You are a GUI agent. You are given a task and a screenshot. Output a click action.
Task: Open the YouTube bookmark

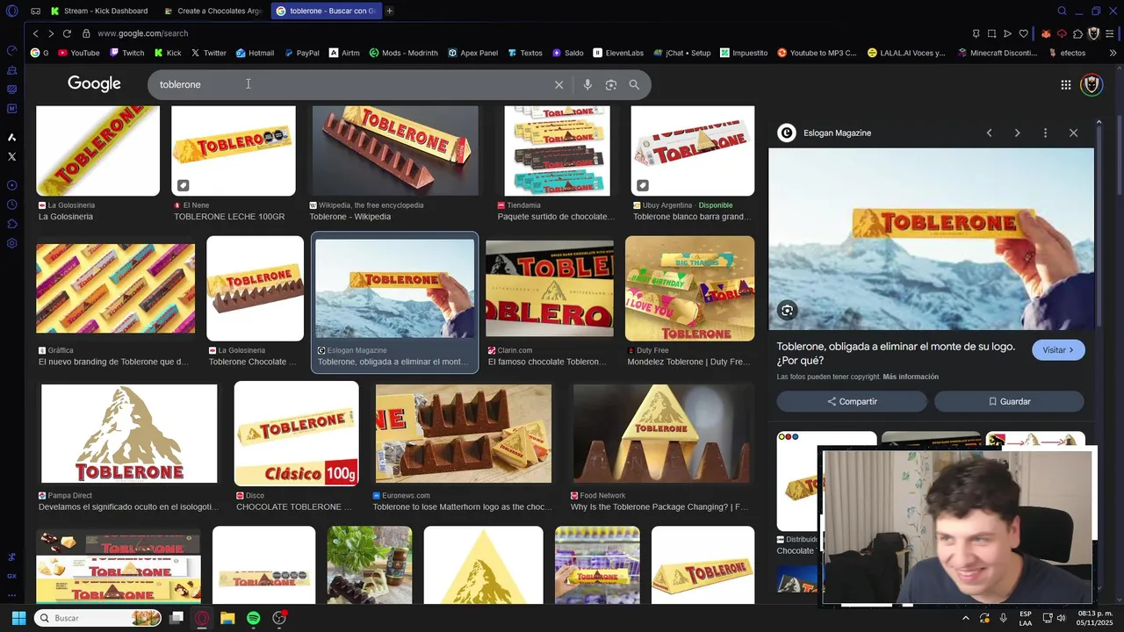click(x=79, y=53)
